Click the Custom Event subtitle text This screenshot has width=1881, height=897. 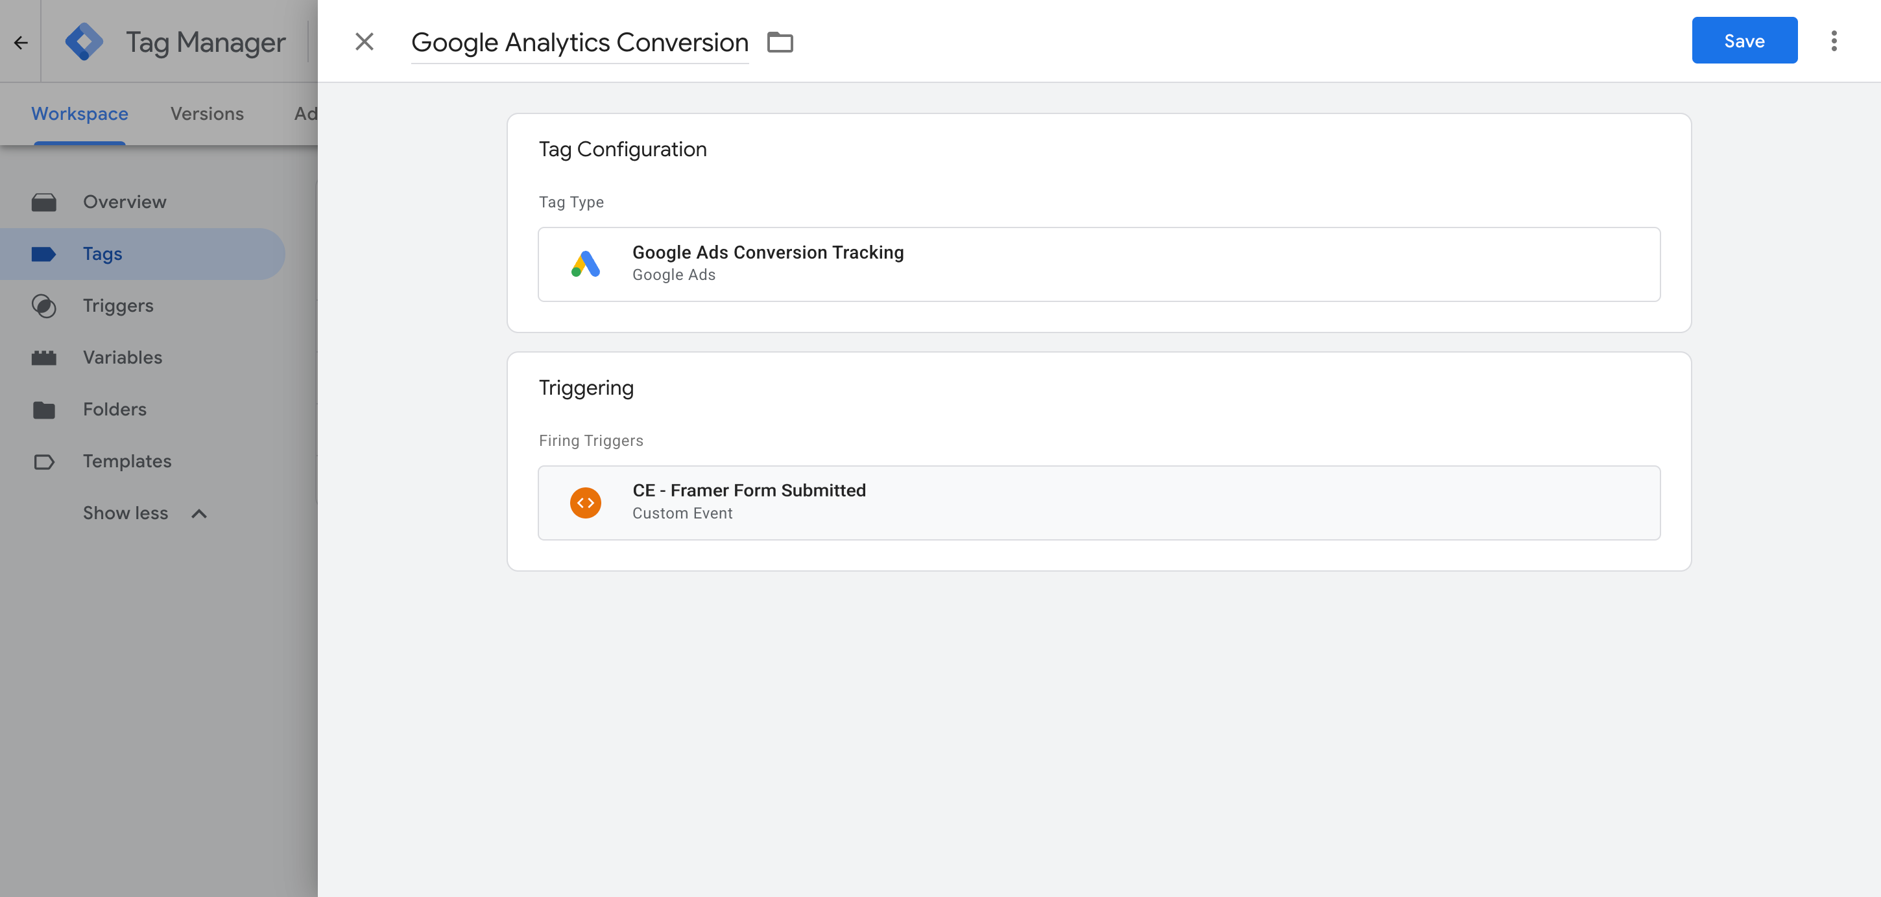pyautogui.click(x=682, y=513)
